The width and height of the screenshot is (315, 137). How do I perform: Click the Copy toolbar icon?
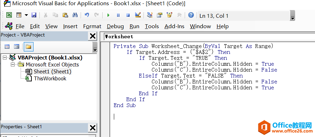[x=55, y=15]
